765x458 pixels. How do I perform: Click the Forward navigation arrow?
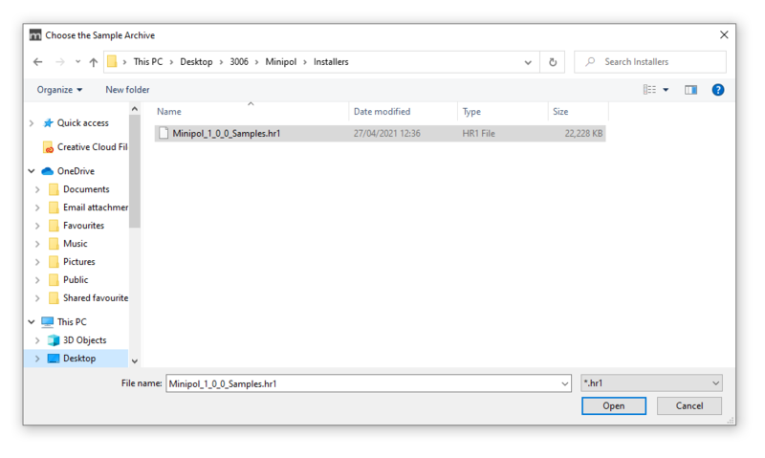(60, 62)
